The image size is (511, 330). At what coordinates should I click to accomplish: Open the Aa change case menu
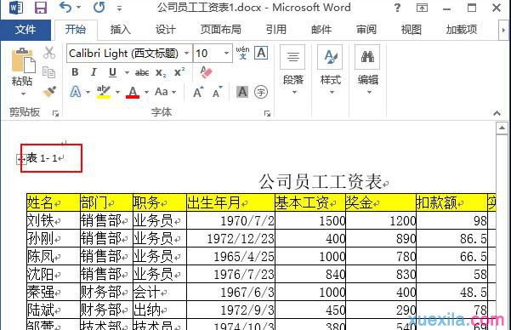165,92
